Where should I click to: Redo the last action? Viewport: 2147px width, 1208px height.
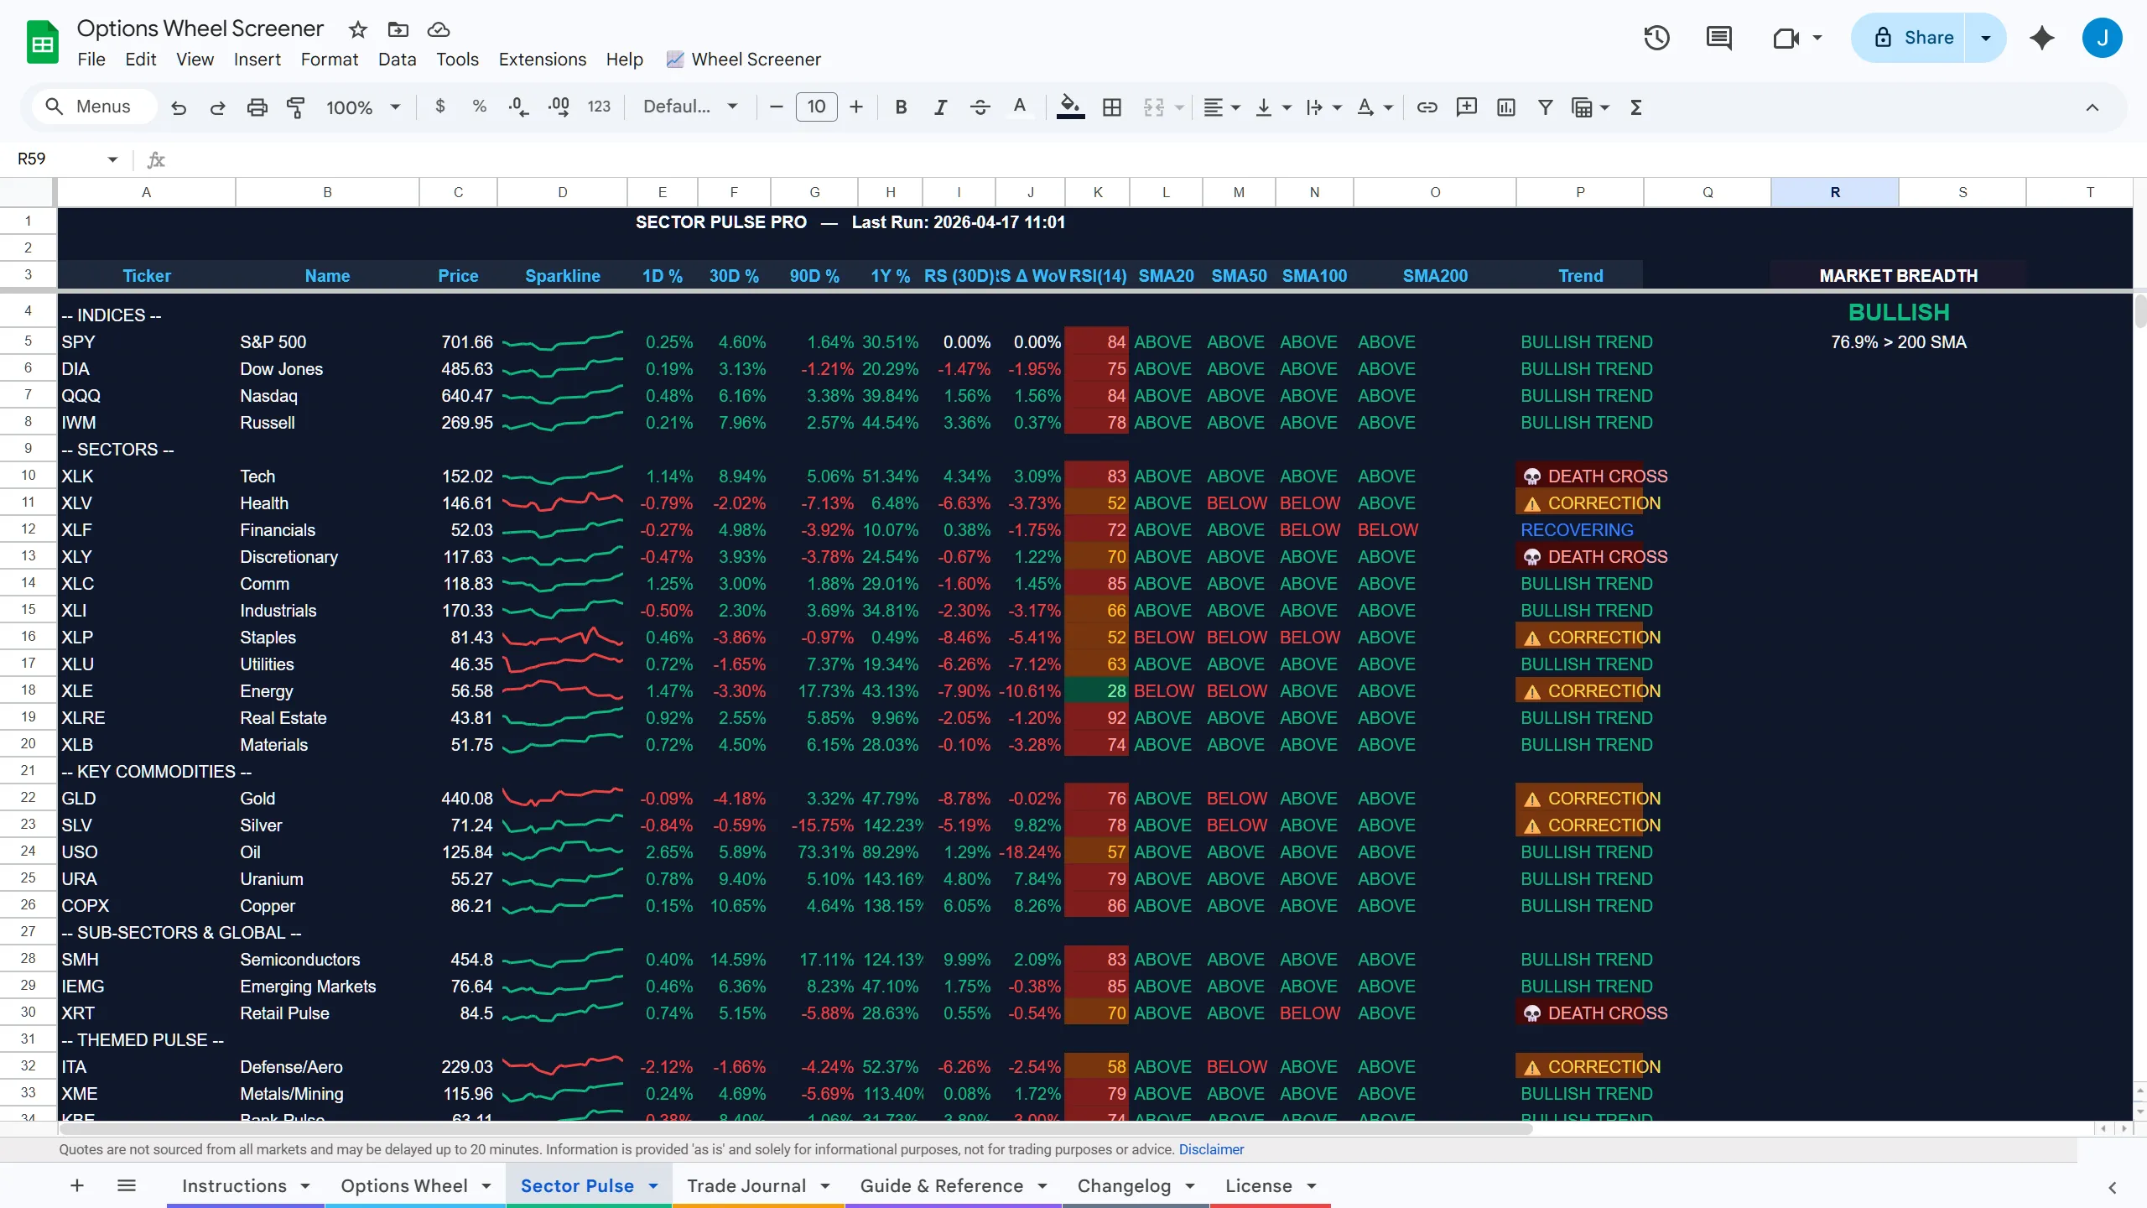(218, 107)
